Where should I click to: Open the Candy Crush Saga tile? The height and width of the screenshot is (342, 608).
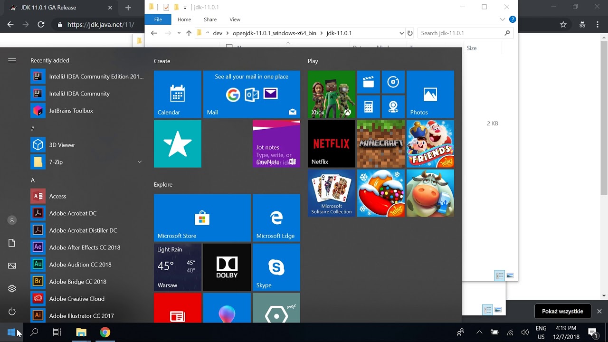[381, 193]
